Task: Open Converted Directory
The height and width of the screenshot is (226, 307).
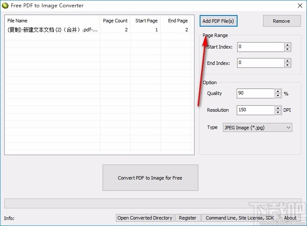Action: 145,218
